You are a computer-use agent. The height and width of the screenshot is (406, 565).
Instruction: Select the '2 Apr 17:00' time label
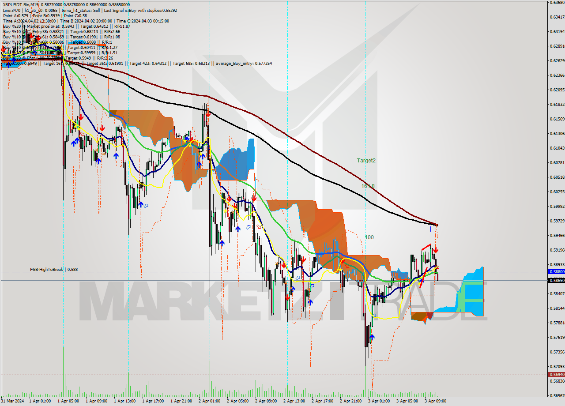coord(322,401)
